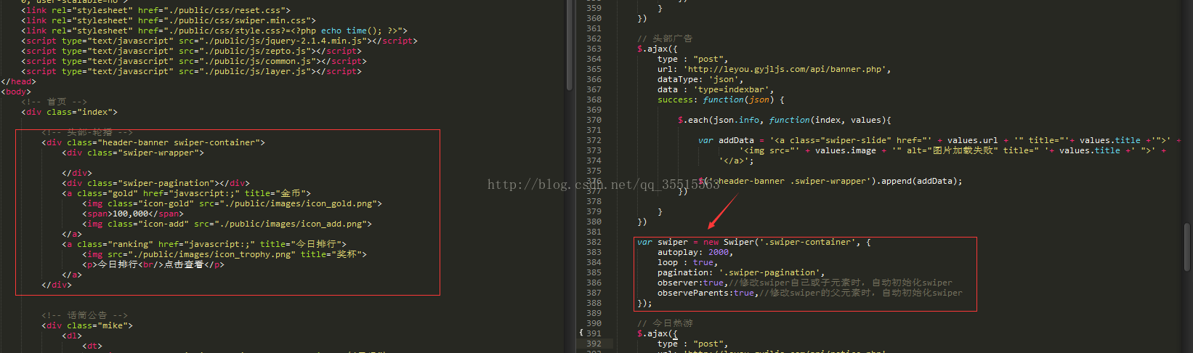Click the icon_gold.png image tag

click(x=232, y=203)
